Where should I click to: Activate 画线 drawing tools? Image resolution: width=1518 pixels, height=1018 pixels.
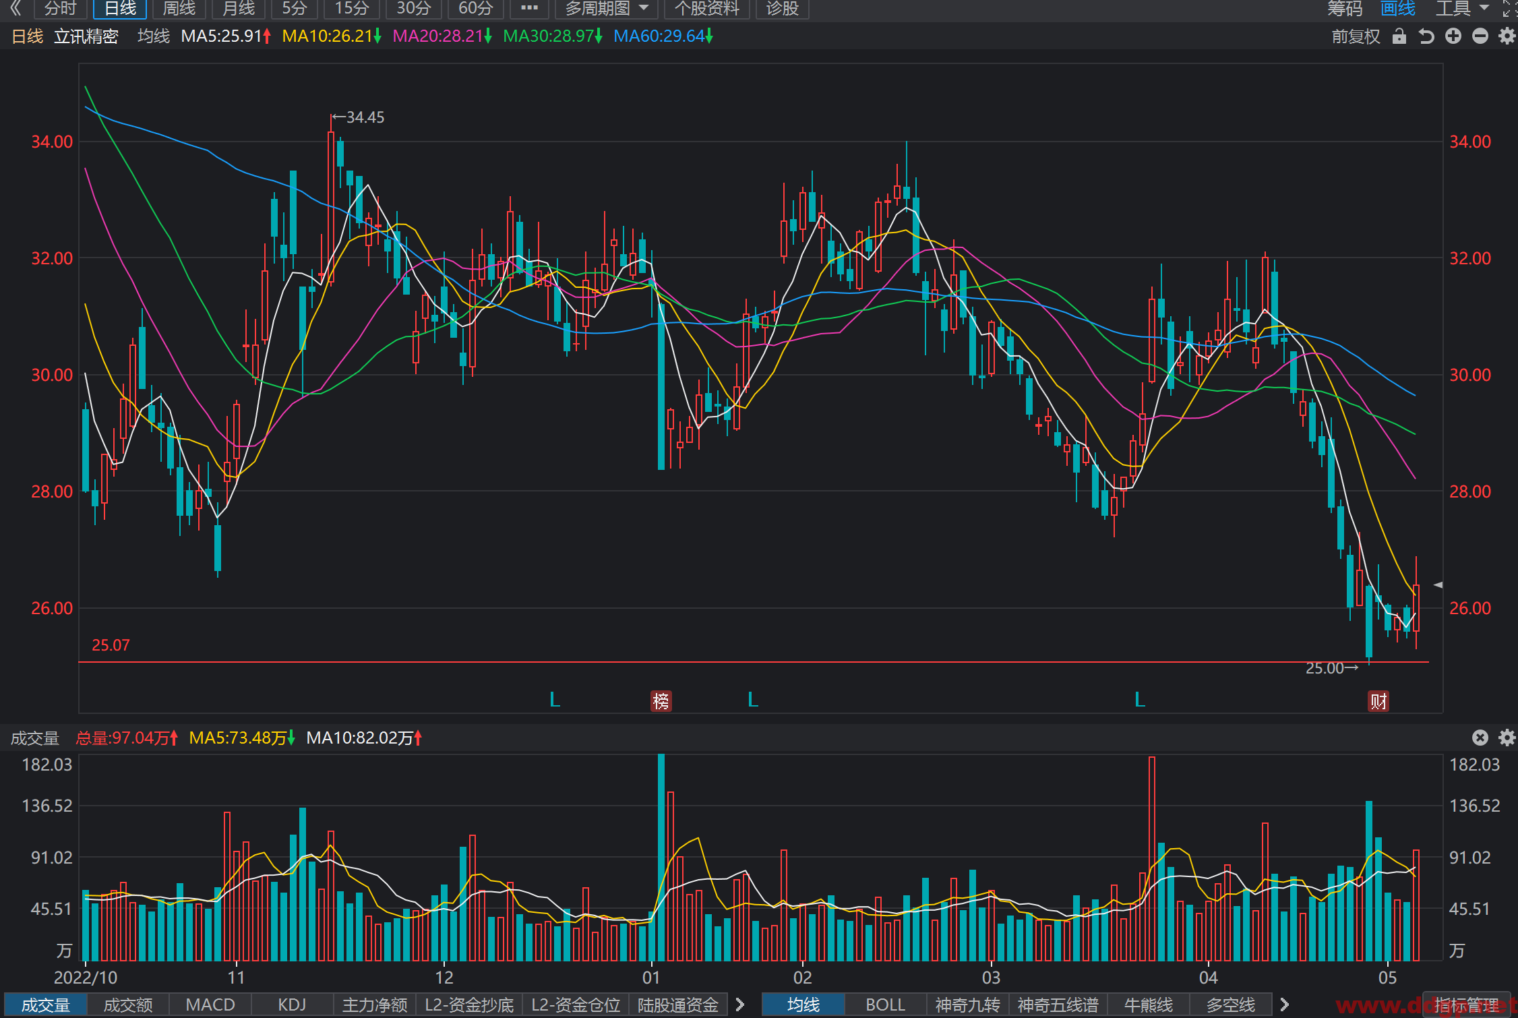(1398, 8)
